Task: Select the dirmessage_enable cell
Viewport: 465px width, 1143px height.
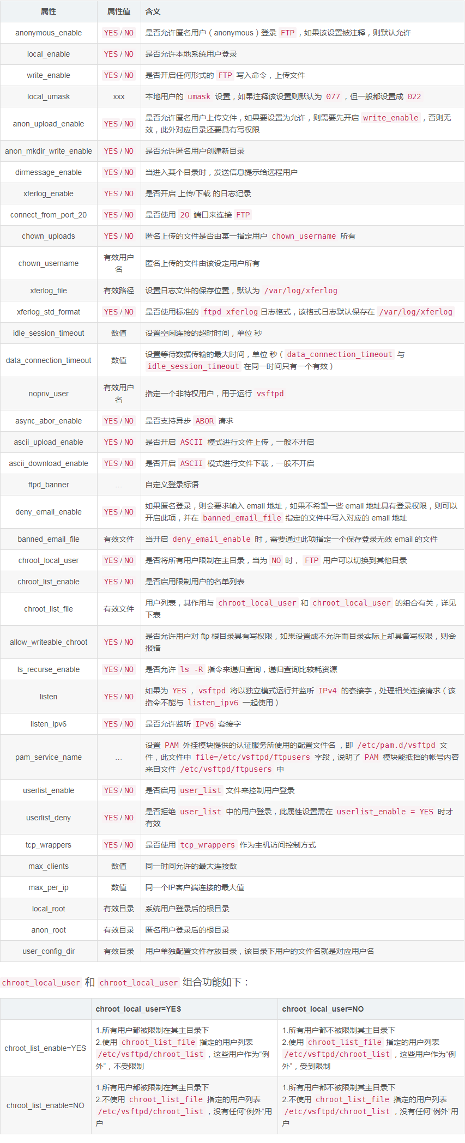Action: [49, 172]
